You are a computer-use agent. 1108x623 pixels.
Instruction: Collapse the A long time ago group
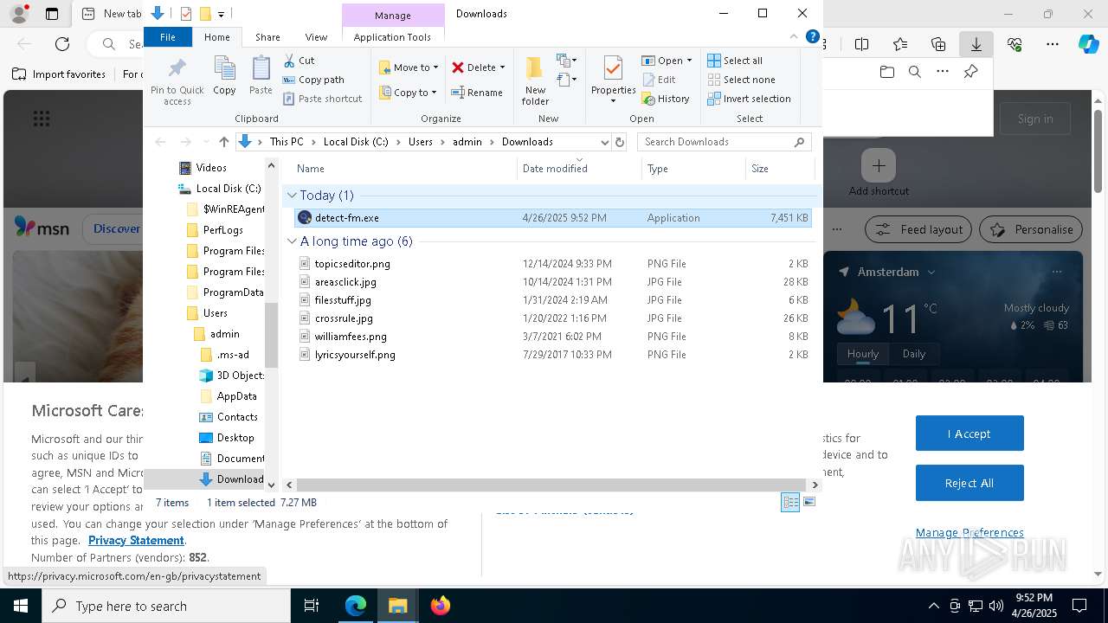click(292, 241)
